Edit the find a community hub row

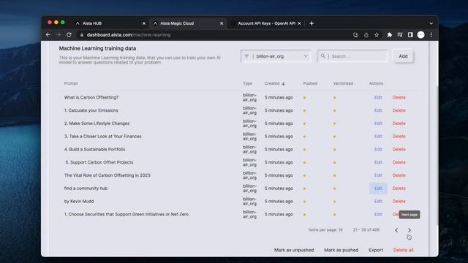pyautogui.click(x=378, y=188)
